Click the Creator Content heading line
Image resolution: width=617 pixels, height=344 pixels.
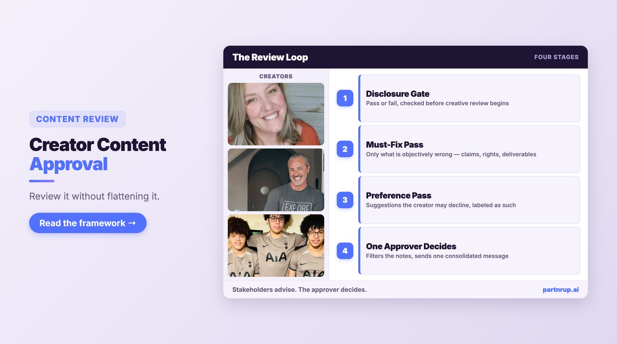click(x=98, y=145)
